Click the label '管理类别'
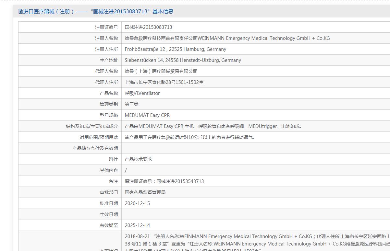390x251 pixels. [109, 104]
